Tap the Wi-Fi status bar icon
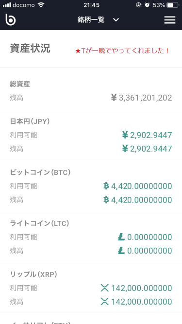The height and width of the screenshot is (324, 182). 41,5
